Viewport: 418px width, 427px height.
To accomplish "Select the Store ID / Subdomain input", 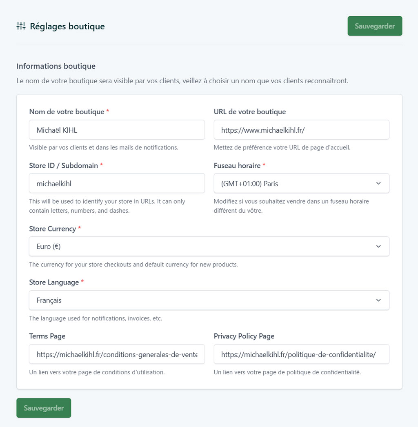I will tap(116, 183).
